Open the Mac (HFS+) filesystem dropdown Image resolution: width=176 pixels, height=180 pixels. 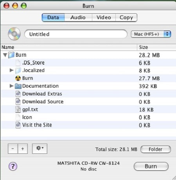pyautogui.click(x=151, y=34)
